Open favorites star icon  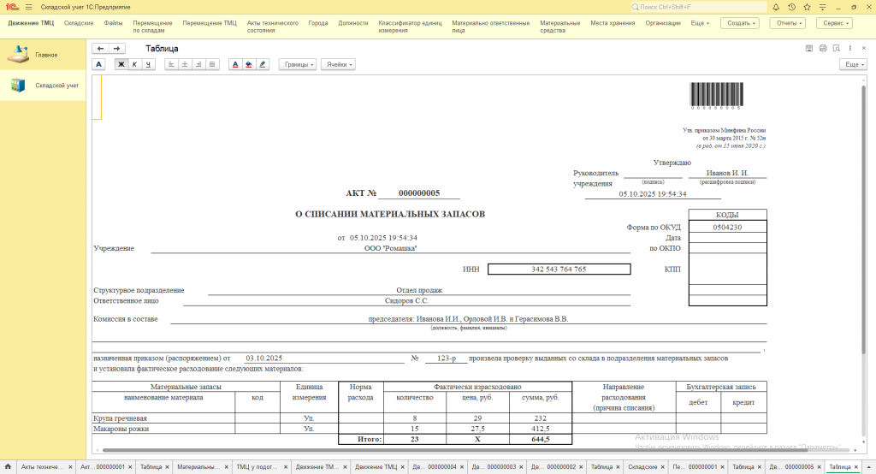807,7
